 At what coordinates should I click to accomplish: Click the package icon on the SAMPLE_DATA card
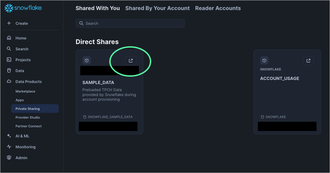86,60
